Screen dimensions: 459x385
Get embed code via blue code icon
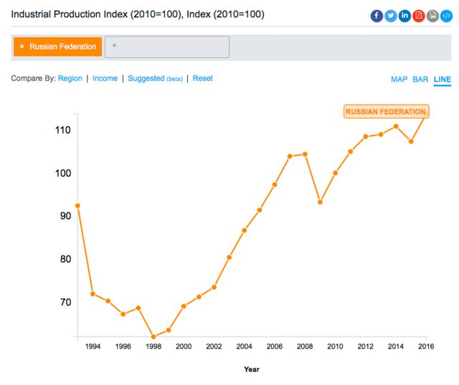pos(446,16)
